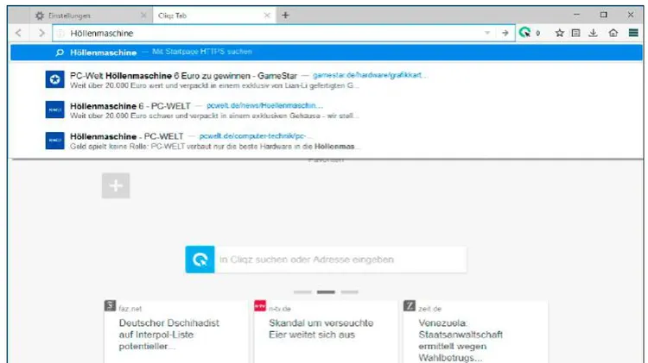Focus the In Cliqz suchen oder Adresse field
The height and width of the screenshot is (363, 648).
(341, 260)
